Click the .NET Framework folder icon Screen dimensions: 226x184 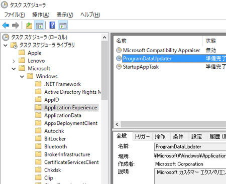(x=38, y=84)
